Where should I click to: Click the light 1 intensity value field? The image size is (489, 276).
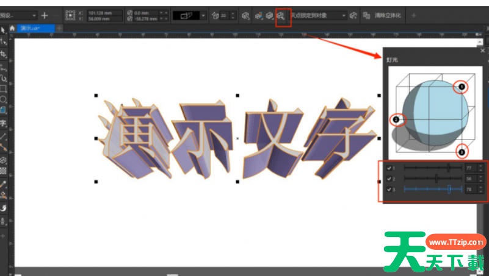(x=470, y=167)
